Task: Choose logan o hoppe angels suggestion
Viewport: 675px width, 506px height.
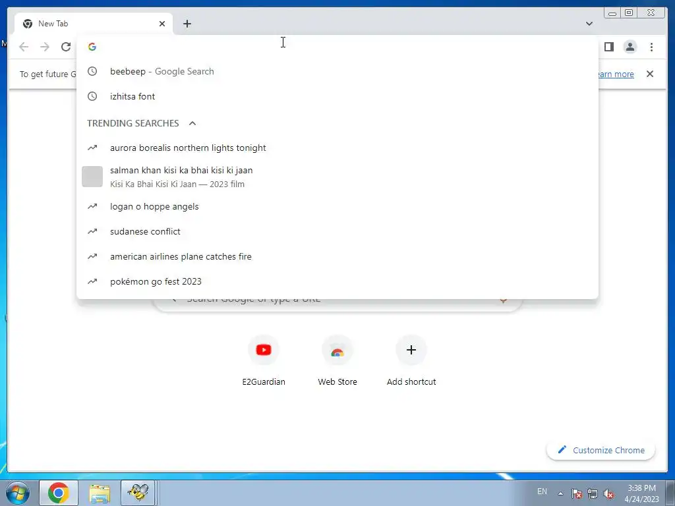Action: pyautogui.click(x=337, y=206)
